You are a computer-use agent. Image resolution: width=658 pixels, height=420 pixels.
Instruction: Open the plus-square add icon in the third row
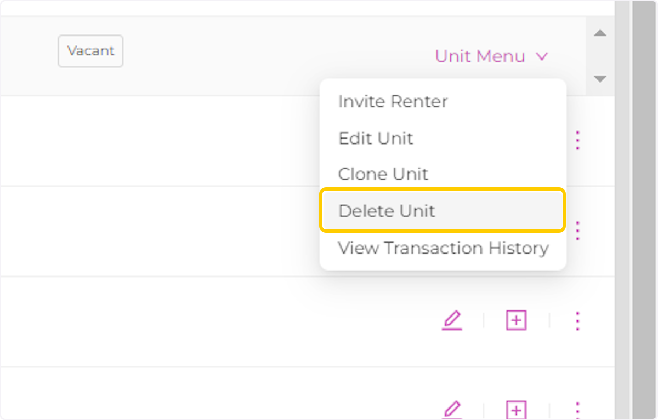pos(515,320)
